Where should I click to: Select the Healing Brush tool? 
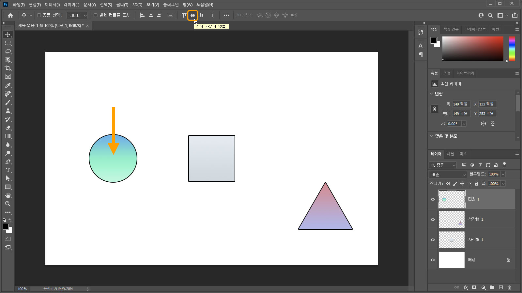[8, 94]
